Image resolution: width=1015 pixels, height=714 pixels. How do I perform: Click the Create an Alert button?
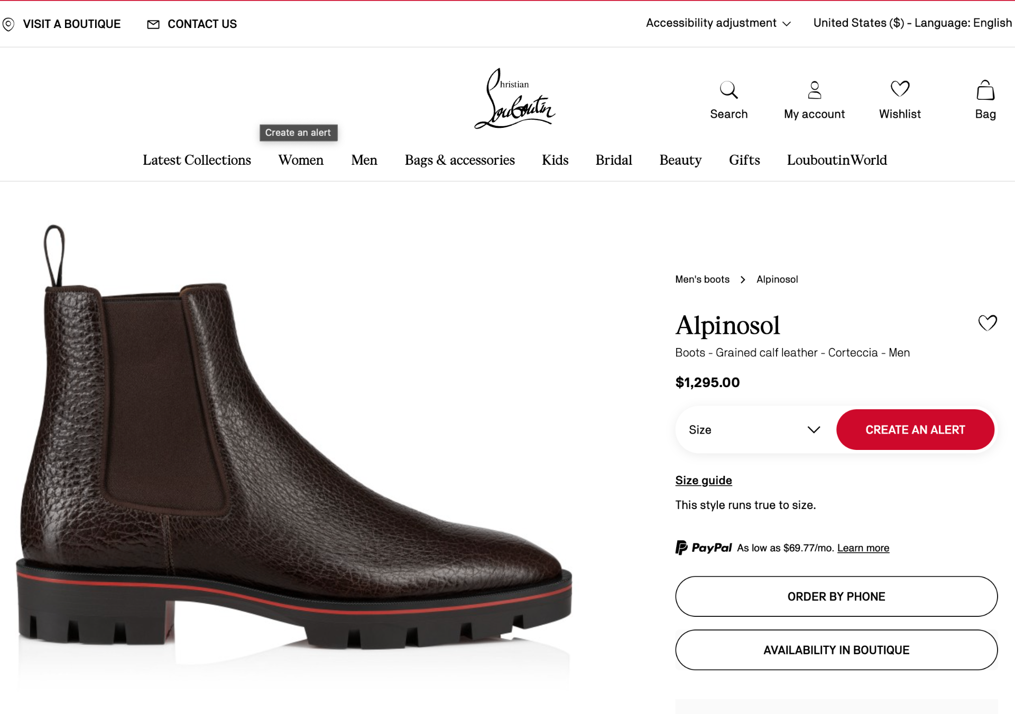tap(915, 429)
